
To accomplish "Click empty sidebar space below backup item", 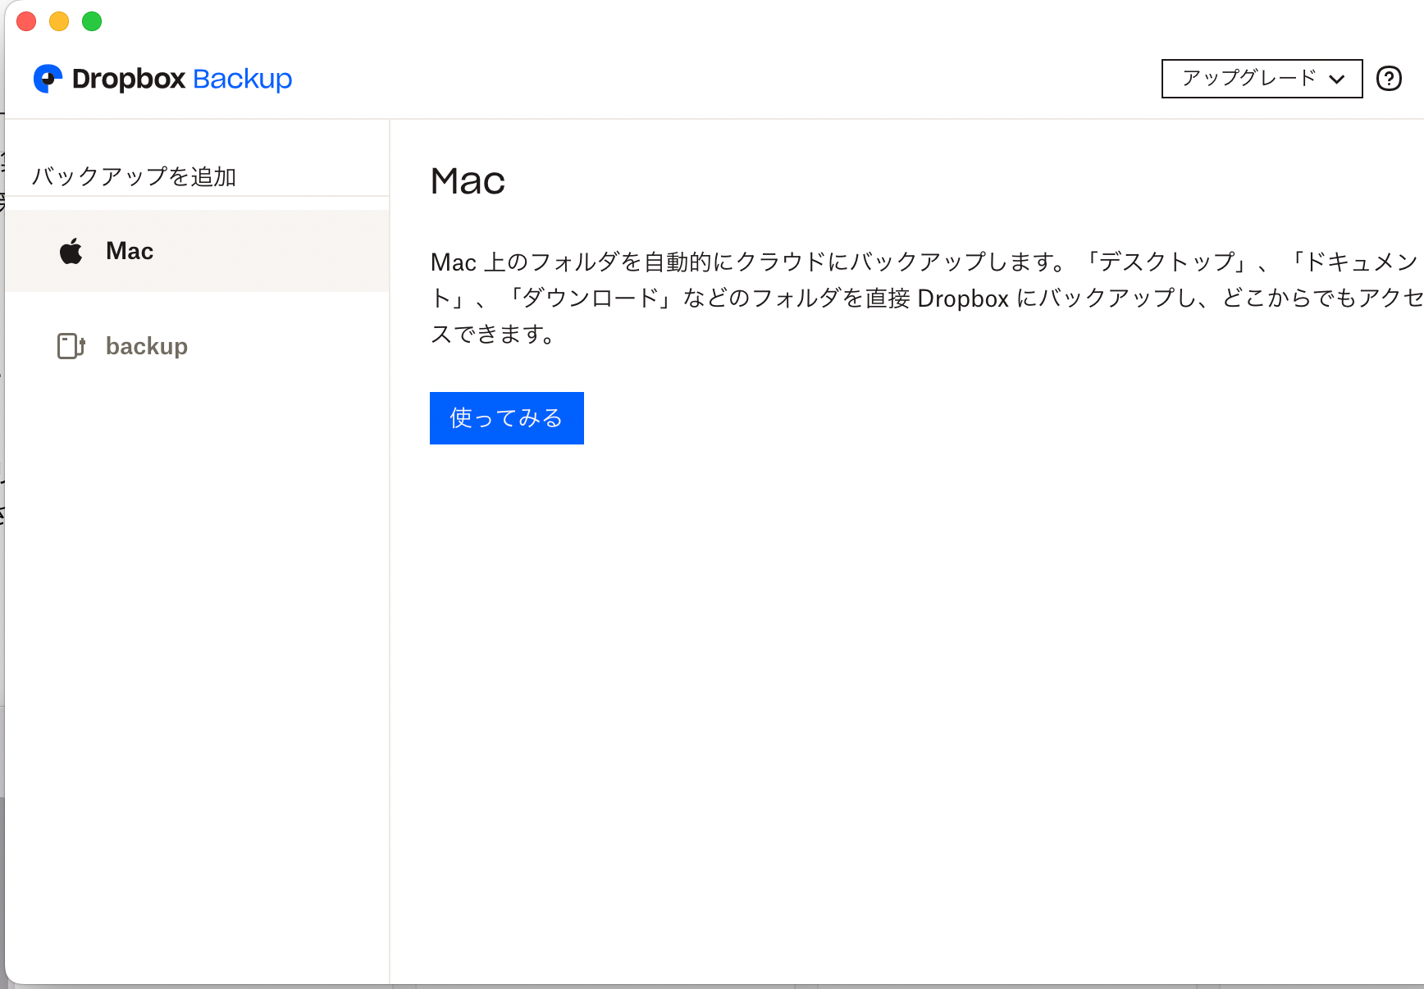I will click(197, 656).
